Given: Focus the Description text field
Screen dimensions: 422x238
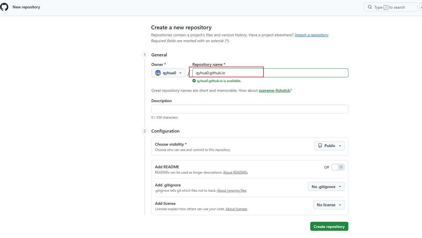Looking at the screenshot, I should click(250, 109).
